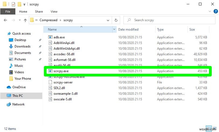Click the Forward navigation arrow
Viewport: 219px width, 132px height.
coord(13,20)
